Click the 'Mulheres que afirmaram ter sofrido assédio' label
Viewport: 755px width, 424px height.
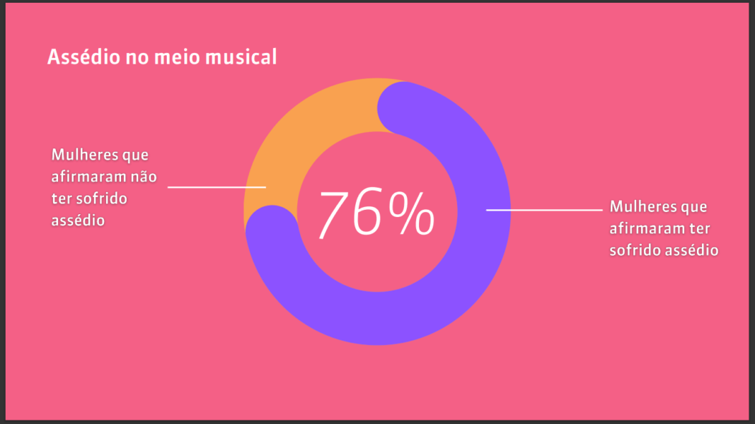(x=664, y=228)
